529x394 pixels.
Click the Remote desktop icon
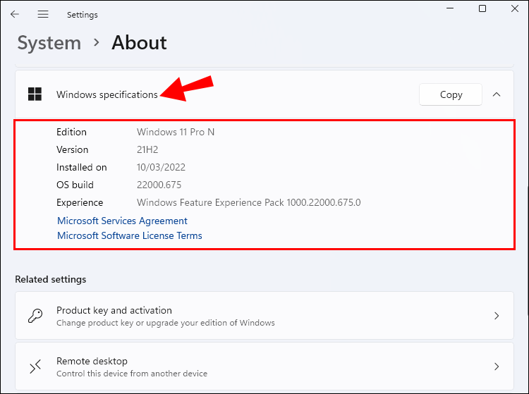pyautogui.click(x=35, y=367)
